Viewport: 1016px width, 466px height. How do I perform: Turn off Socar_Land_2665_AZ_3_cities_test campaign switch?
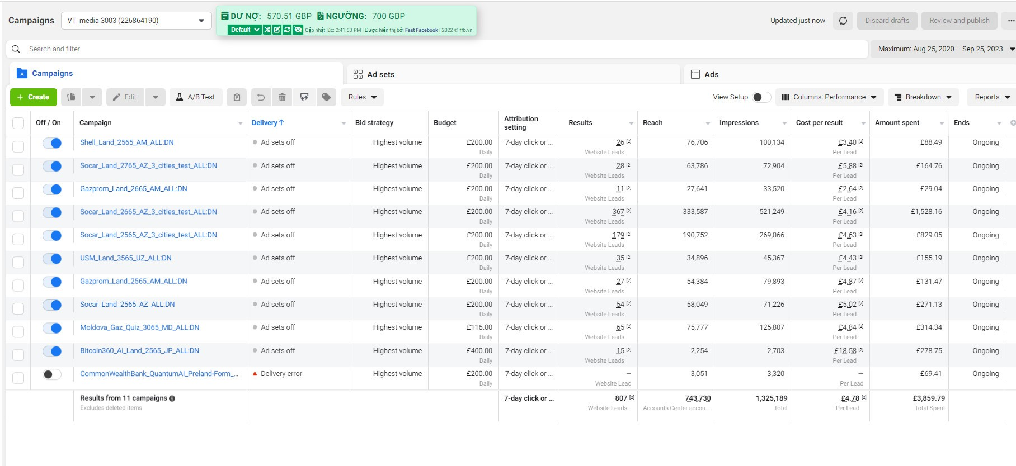click(x=52, y=212)
